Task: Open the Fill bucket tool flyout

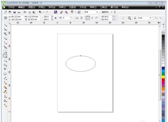Action: (5, 101)
